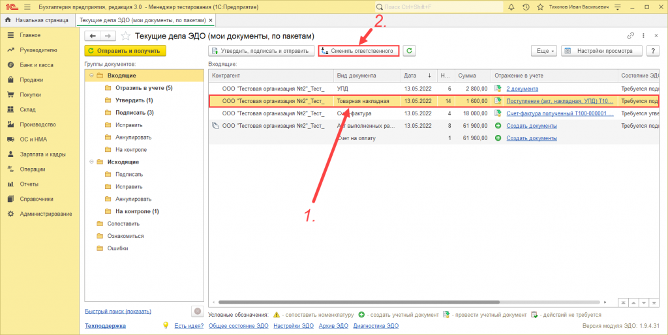The height and width of the screenshot is (335, 668).
Task: Click Утвердить, подписать и отправить button
Action: pyautogui.click(x=261, y=51)
